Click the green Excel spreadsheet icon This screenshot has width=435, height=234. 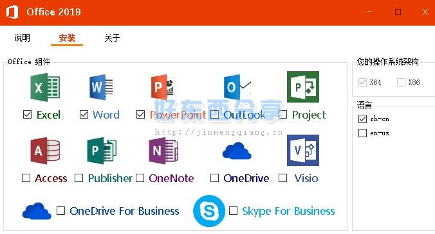click(45, 87)
